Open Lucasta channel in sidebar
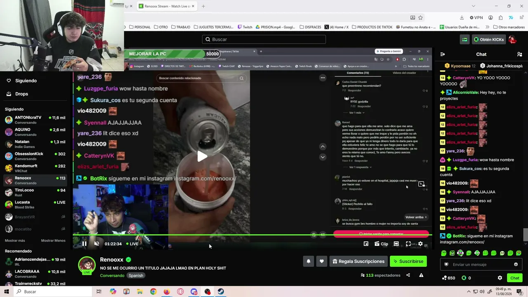 (x=35, y=205)
